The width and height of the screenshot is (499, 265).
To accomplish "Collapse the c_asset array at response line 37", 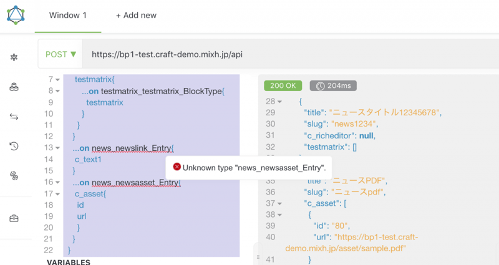I will (280, 203).
